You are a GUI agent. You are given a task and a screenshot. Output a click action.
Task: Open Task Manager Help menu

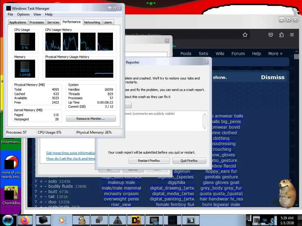[49, 14]
